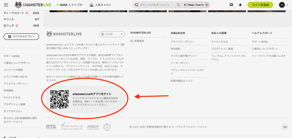Open sidebar キャストになる link
Viewport: 292px width, 138px height.
(x=12, y=97)
